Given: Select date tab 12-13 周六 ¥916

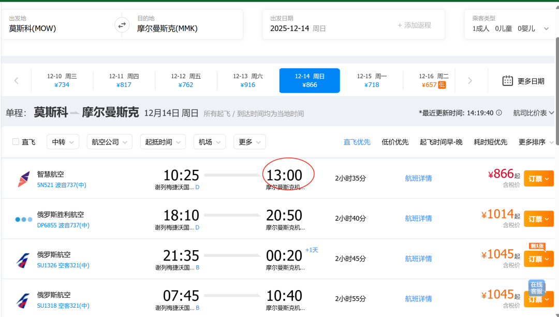Looking at the screenshot, I should (x=248, y=81).
